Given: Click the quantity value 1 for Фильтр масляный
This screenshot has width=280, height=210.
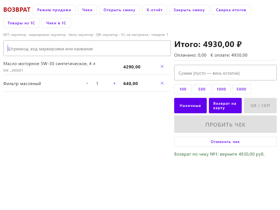Looking at the screenshot, I should tap(97, 84).
